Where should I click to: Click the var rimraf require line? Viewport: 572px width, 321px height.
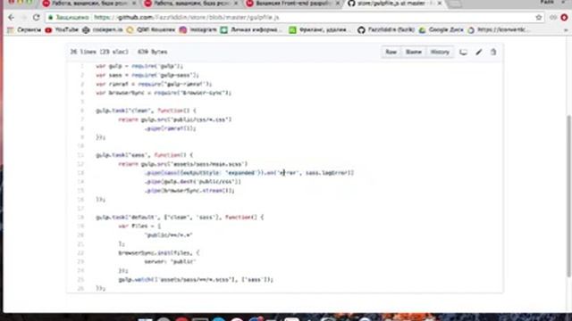coord(154,84)
